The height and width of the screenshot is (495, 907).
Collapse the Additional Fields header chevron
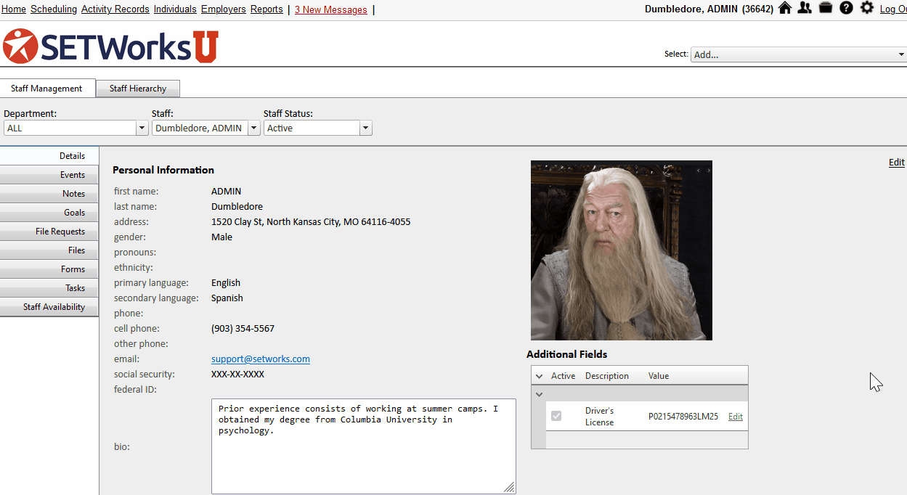pyautogui.click(x=539, y=376)
